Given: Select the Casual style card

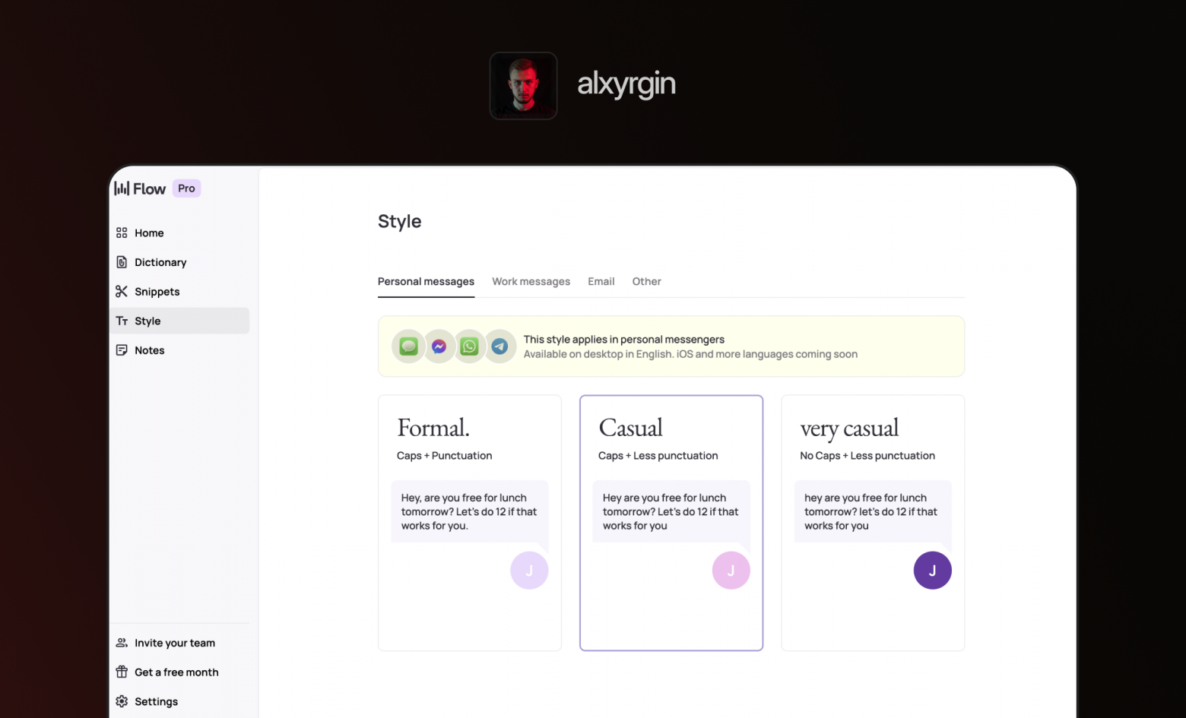Looking at the screenshot, I should pyautogui.click(x=671, y=522).
